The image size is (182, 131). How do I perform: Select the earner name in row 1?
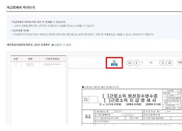(30, 64)
